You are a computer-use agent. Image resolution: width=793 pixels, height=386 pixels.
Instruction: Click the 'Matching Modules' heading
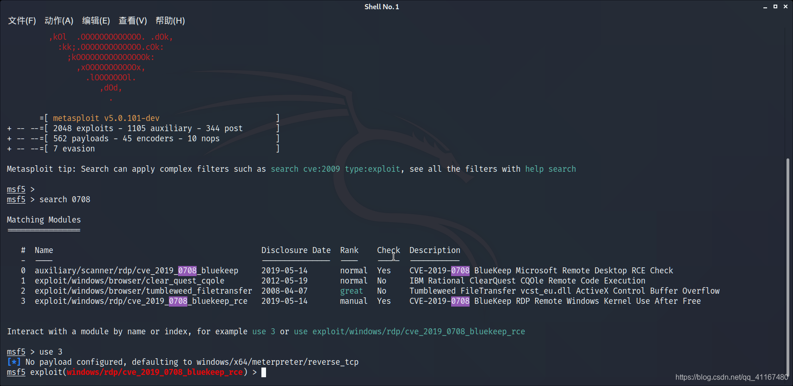pos(44,220)
